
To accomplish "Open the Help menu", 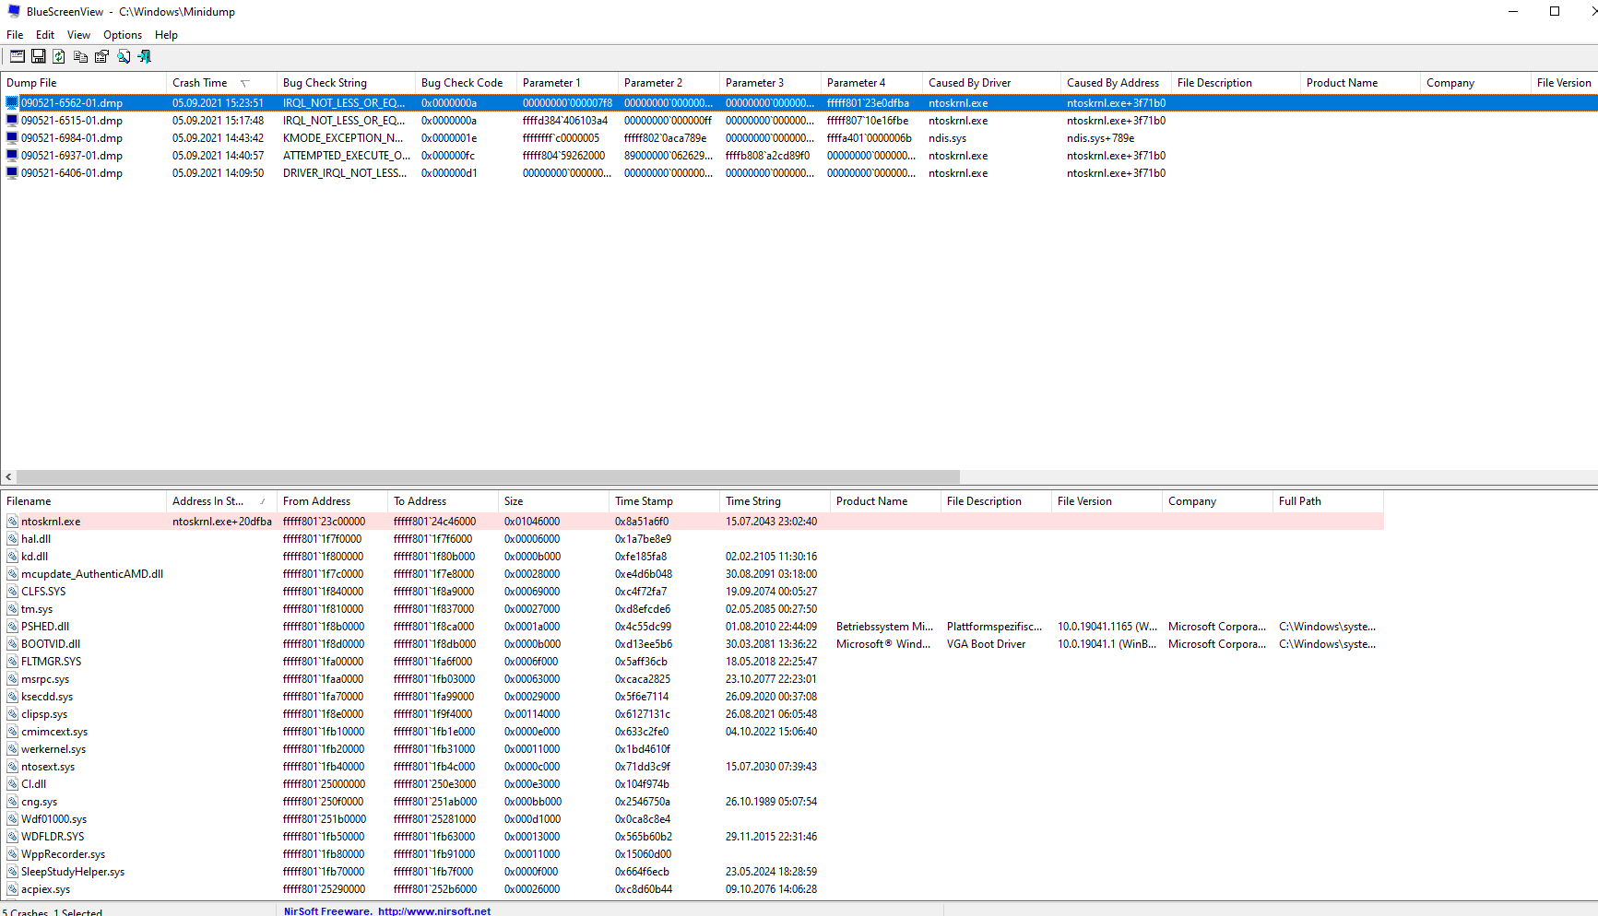I will [x=166, y=35].
